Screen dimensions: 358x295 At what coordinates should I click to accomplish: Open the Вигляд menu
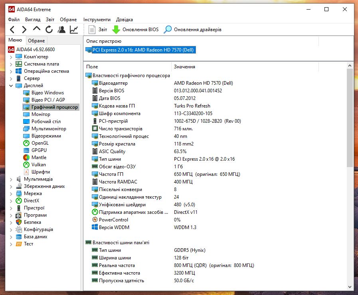point(33,20)
